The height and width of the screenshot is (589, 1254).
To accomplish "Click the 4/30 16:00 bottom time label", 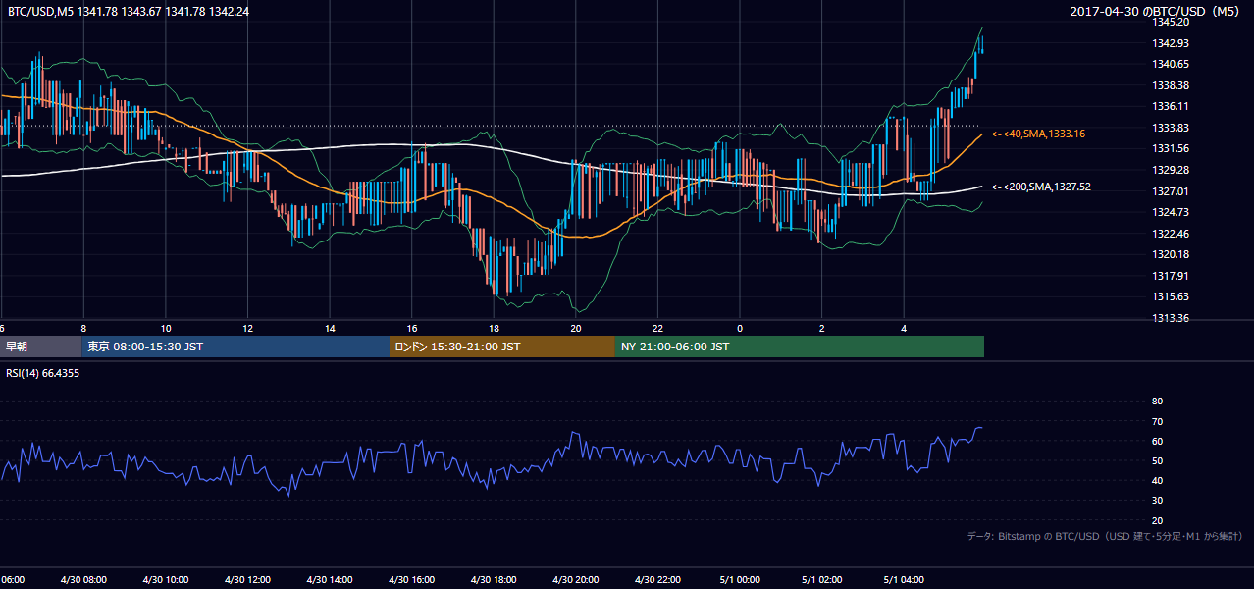I will (x=412, y=580).
